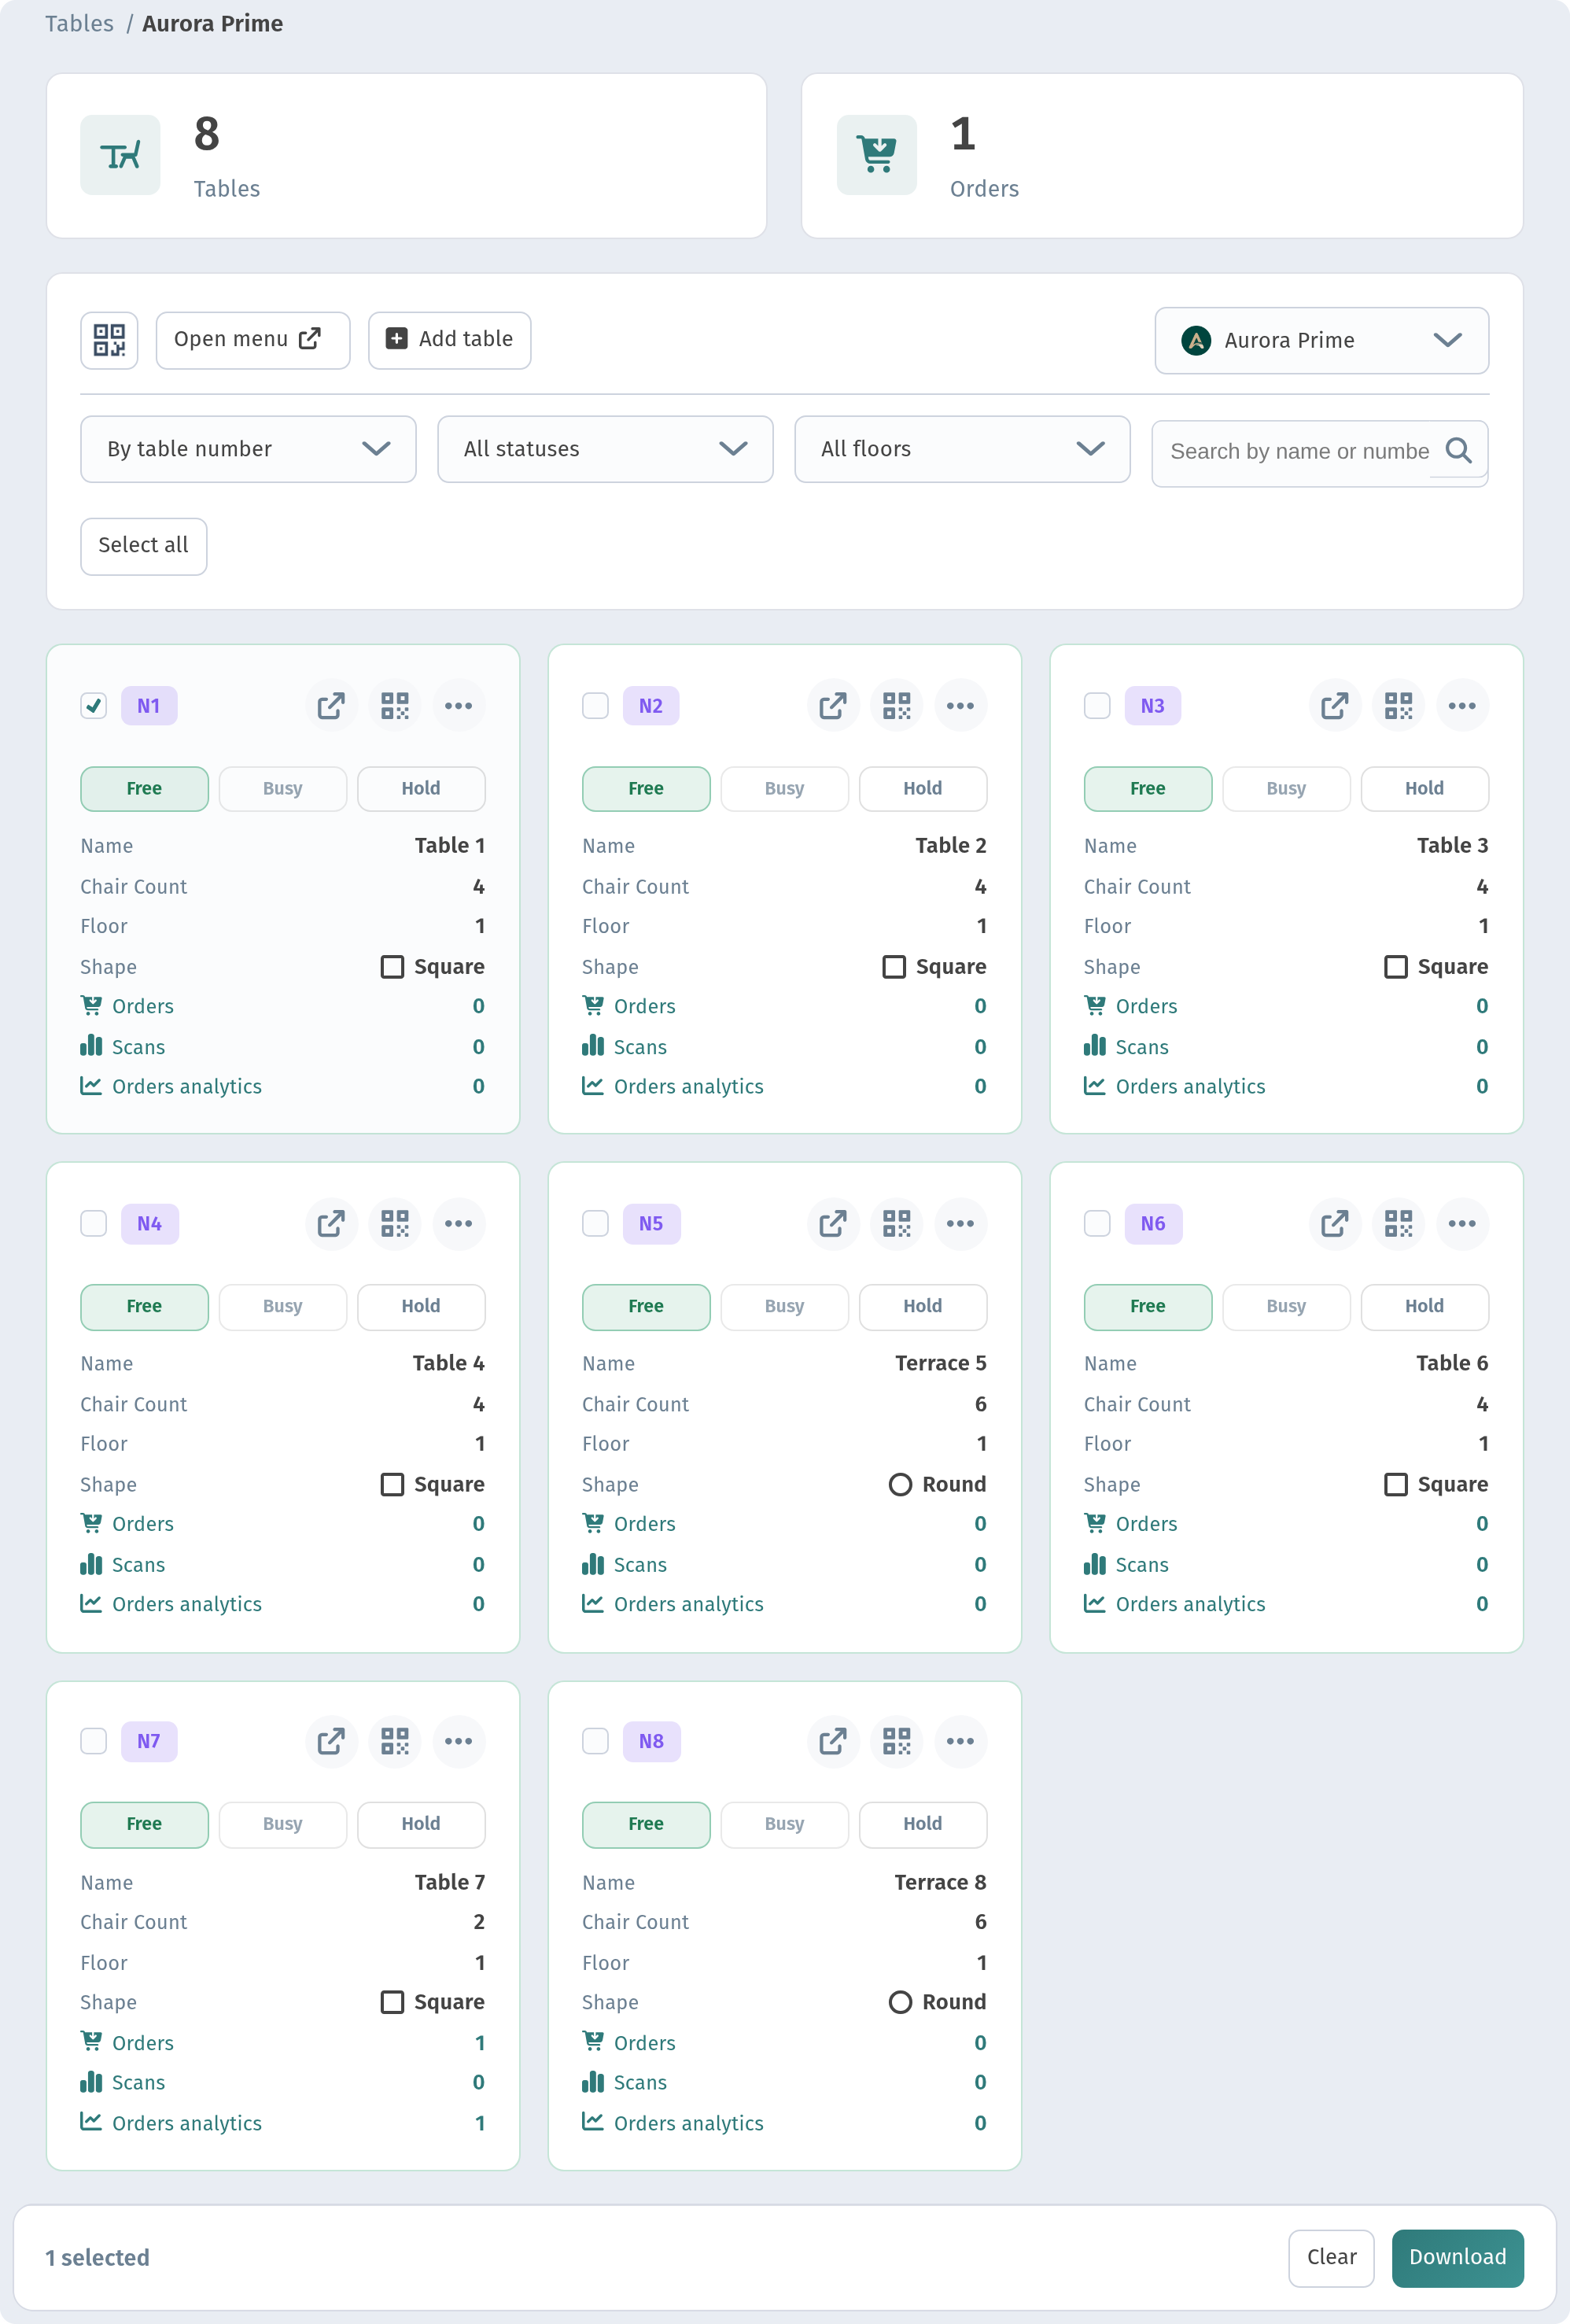Click the Add table button
Viewport: 1570px width, 2324px height.
point(450,340)
